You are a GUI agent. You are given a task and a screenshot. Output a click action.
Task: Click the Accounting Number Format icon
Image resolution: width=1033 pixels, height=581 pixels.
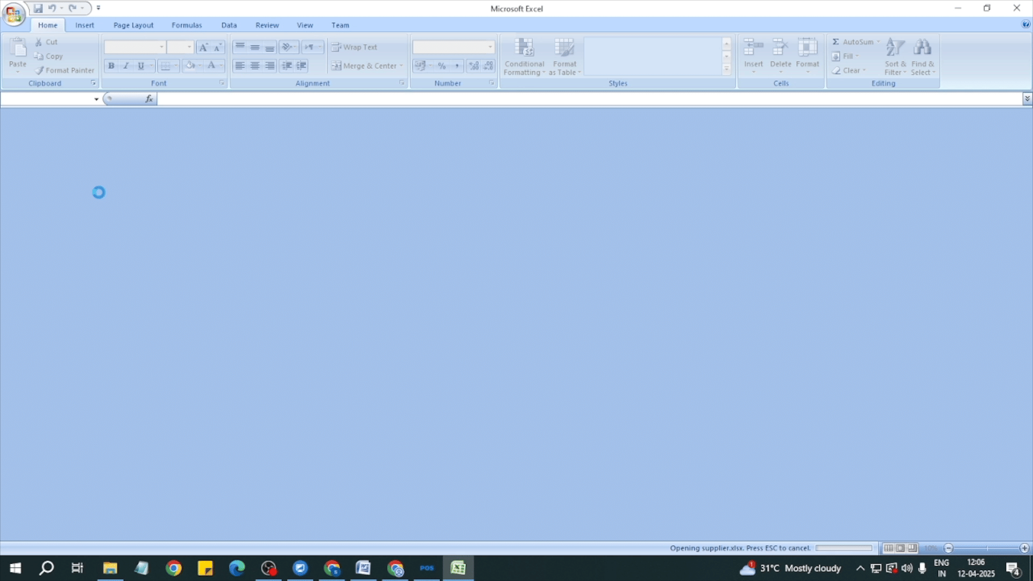click(x=420, y=66)
